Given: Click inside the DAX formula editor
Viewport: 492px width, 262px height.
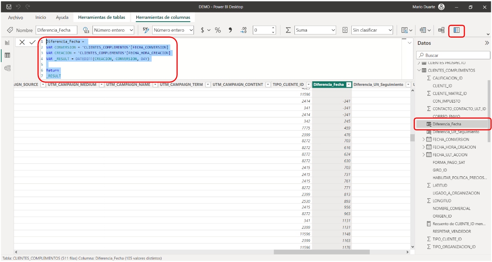Looking at the screenshot, I should point(224,59).
